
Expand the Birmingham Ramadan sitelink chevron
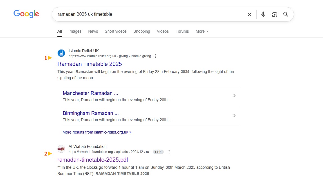point(234,116)
